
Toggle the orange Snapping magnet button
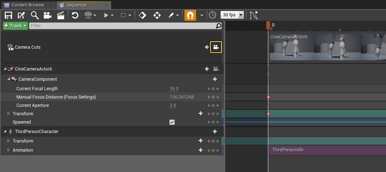pyautogui.click(x=190, y=15)
